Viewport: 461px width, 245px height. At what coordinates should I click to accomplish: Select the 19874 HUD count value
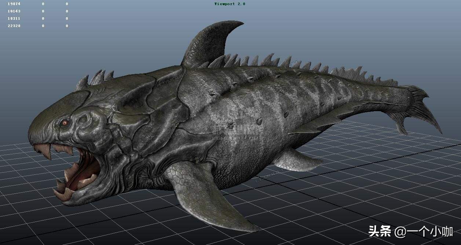click(x=14, y=4)
